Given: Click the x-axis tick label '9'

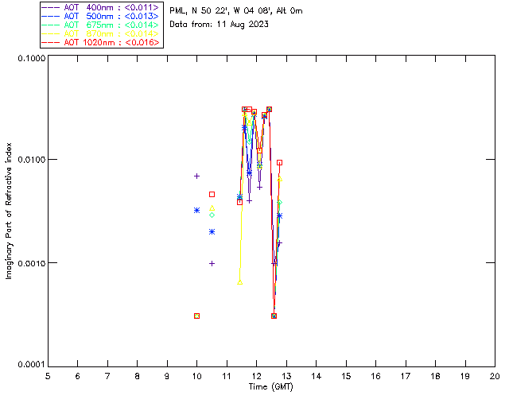Looking at the screenshot, I should tap(167, 376).
